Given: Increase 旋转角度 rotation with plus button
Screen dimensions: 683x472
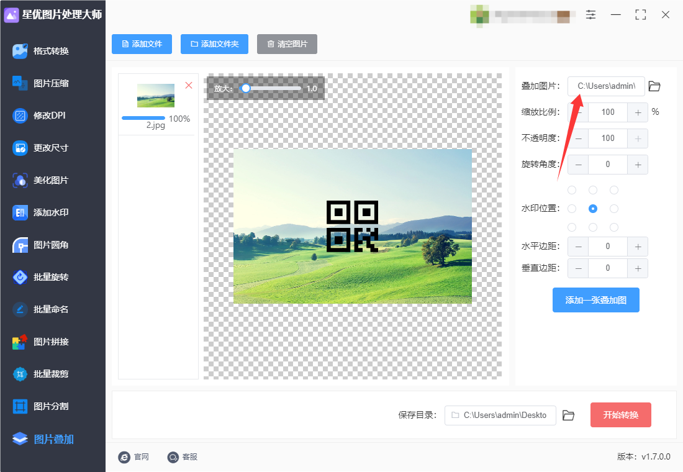Looking at the screenshot, I should coord(638,165).
